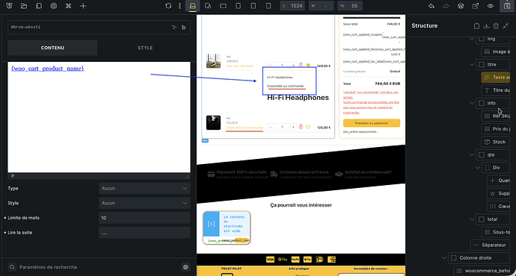This screenshot has height=276, width=516.
Task: Select the Colonne droite container in Structure
Action: [479, 258]
